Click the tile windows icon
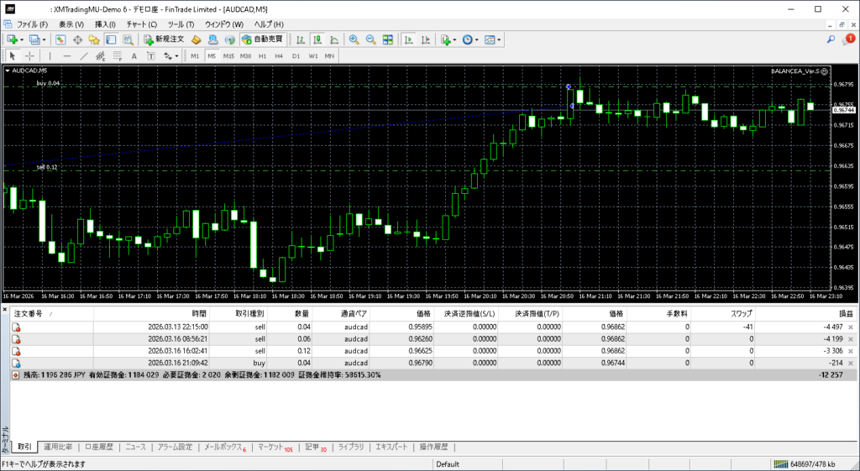This screenshot has width=860, height=471. 387,39
